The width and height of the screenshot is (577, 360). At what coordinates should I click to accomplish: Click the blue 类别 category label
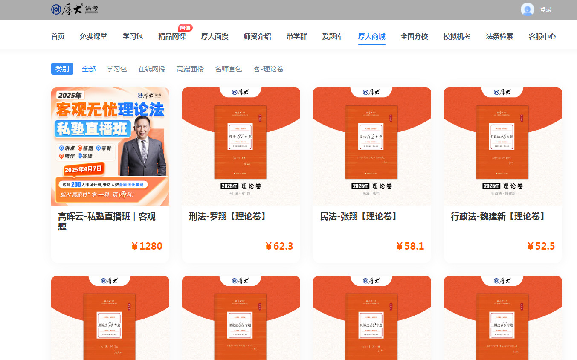(62, 69)
